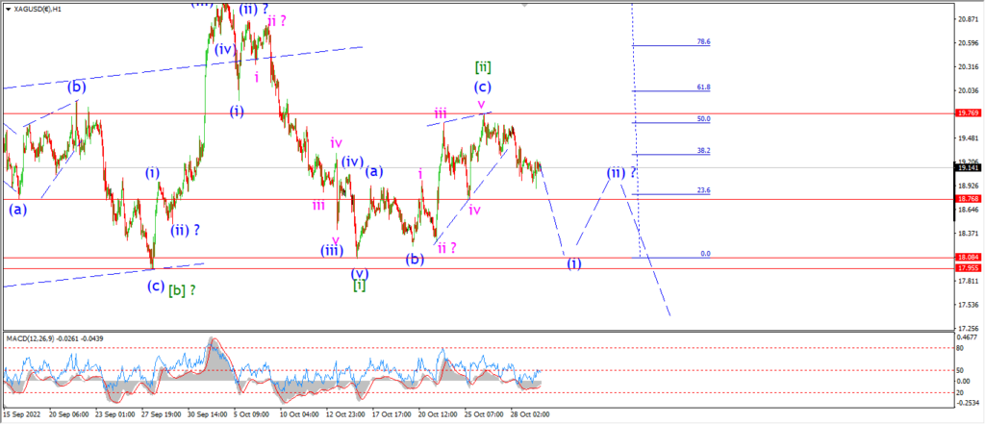Click the 0.0 Fibonacci base label
Viewport: 985px width, 424px height.
click(705, 254)
